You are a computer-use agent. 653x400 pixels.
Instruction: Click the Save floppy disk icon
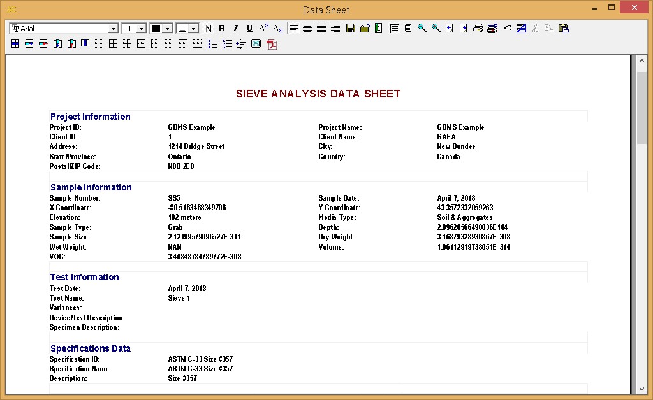[x=351, y=29]
